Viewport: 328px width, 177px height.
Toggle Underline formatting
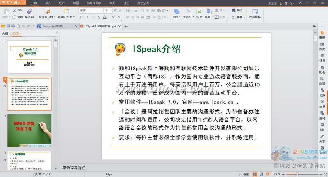point(93,17)
